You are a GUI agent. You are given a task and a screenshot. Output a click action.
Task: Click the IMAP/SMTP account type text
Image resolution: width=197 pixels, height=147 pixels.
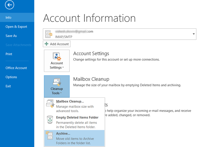coord(64,37)
